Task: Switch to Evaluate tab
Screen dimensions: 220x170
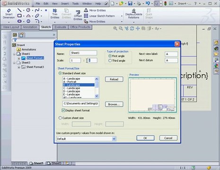Action: [60, 27]
